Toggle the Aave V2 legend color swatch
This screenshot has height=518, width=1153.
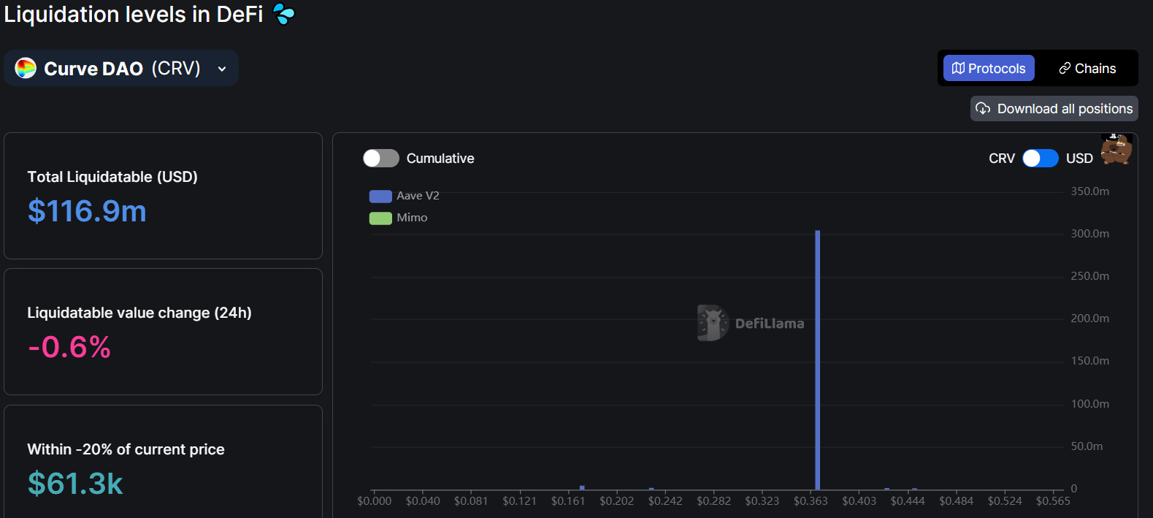tap(380, 196)
